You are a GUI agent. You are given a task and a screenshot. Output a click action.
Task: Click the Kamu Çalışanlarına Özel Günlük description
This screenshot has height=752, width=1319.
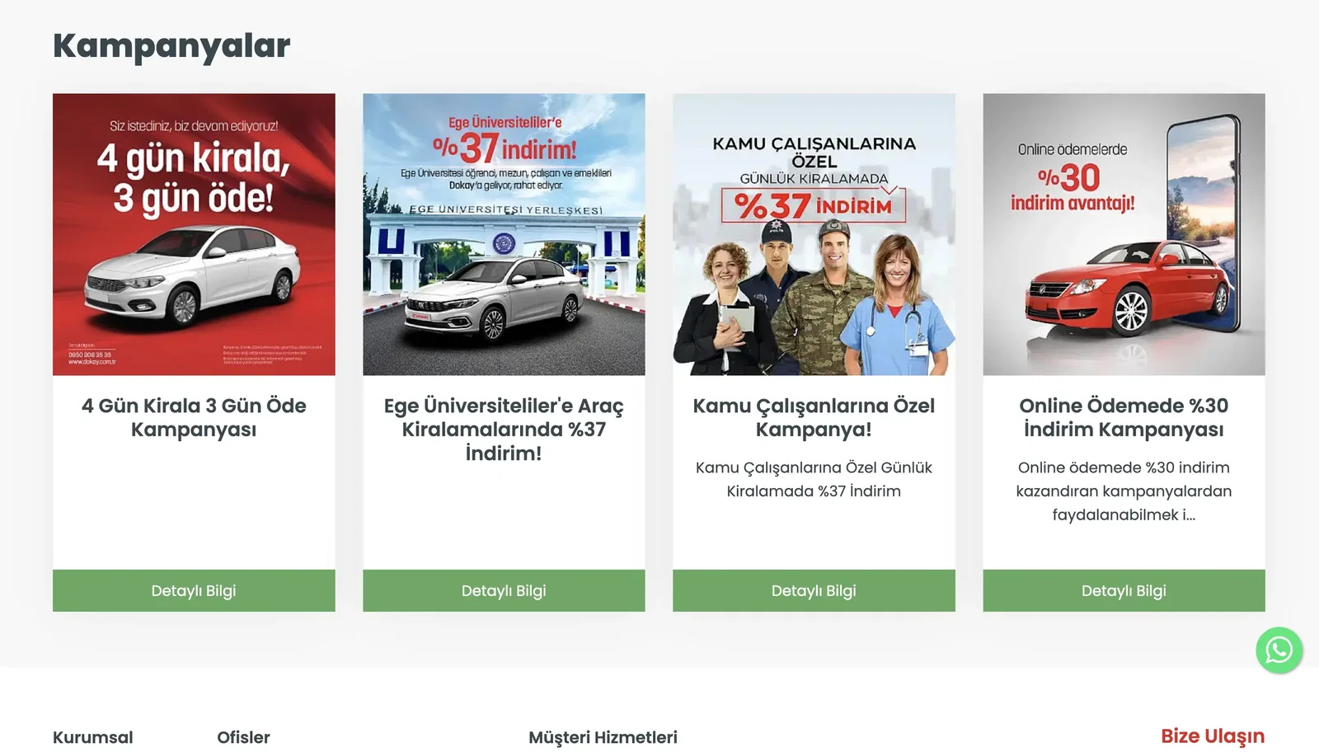click(814, 479)
